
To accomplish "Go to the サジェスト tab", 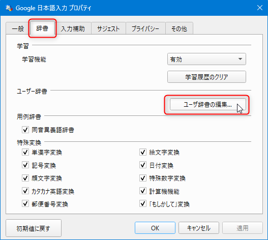I will pos(108,28).
